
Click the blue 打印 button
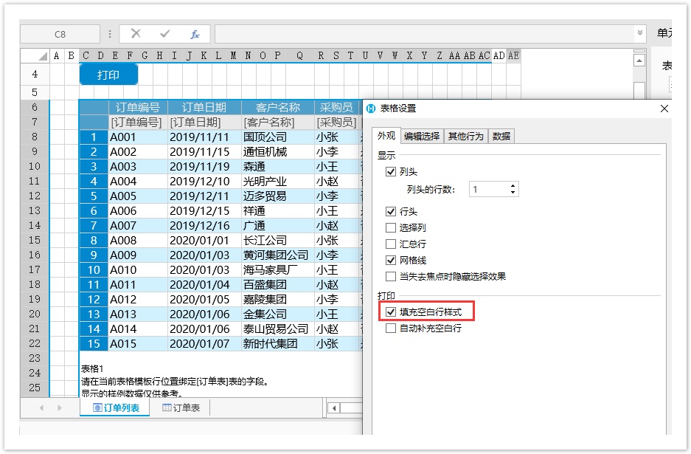click(109, 75)
